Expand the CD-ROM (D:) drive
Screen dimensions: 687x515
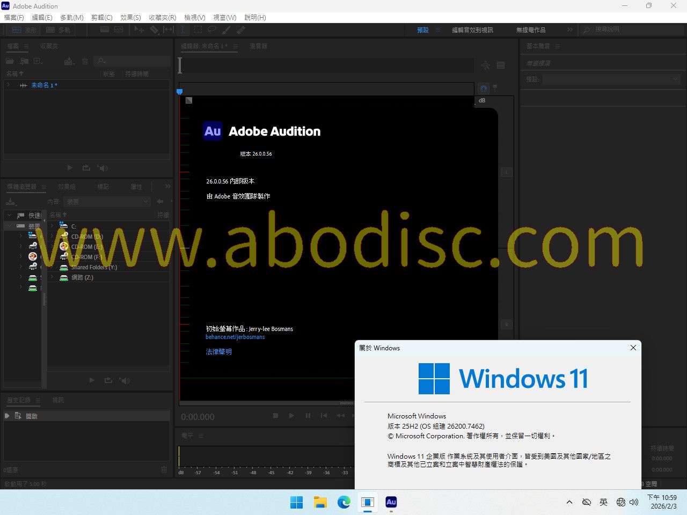pos(52,237)
